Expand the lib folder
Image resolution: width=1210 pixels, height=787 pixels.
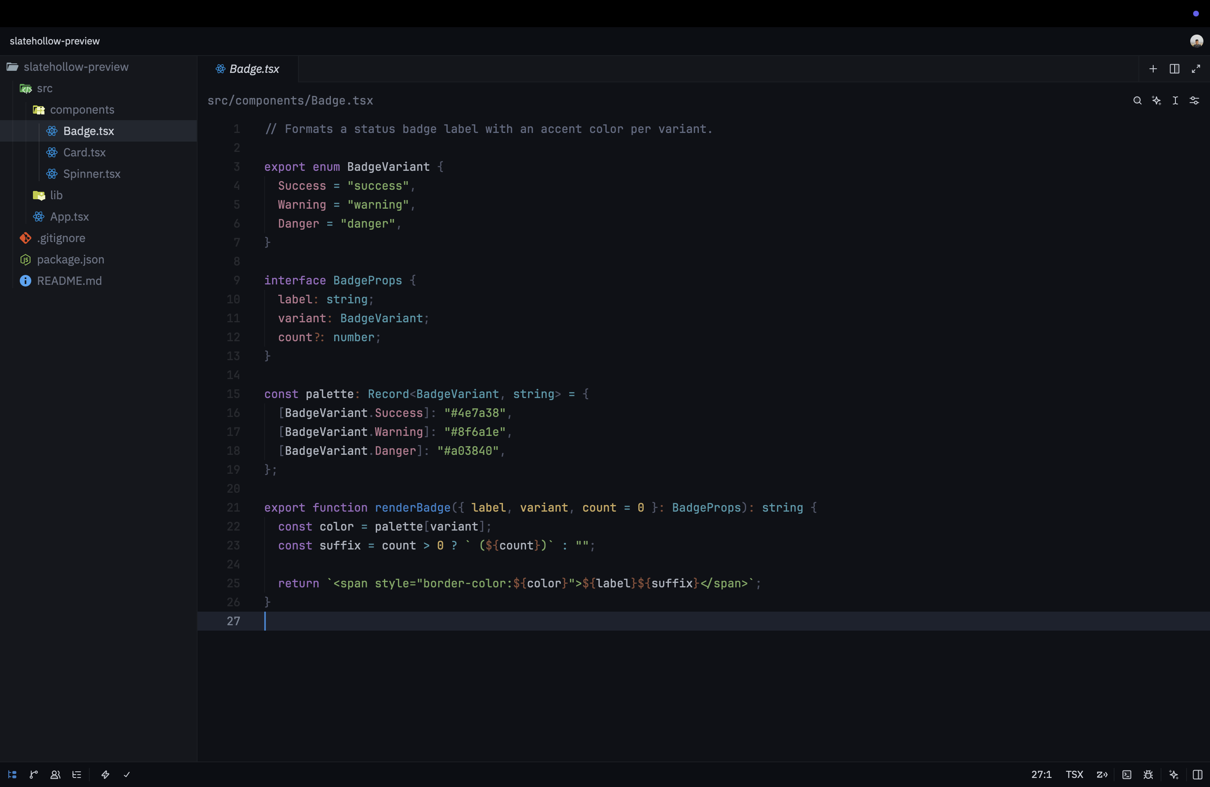(99, 195)
